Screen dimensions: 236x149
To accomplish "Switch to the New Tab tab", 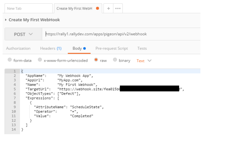I will pyautogui.click(x=28, y=8).
